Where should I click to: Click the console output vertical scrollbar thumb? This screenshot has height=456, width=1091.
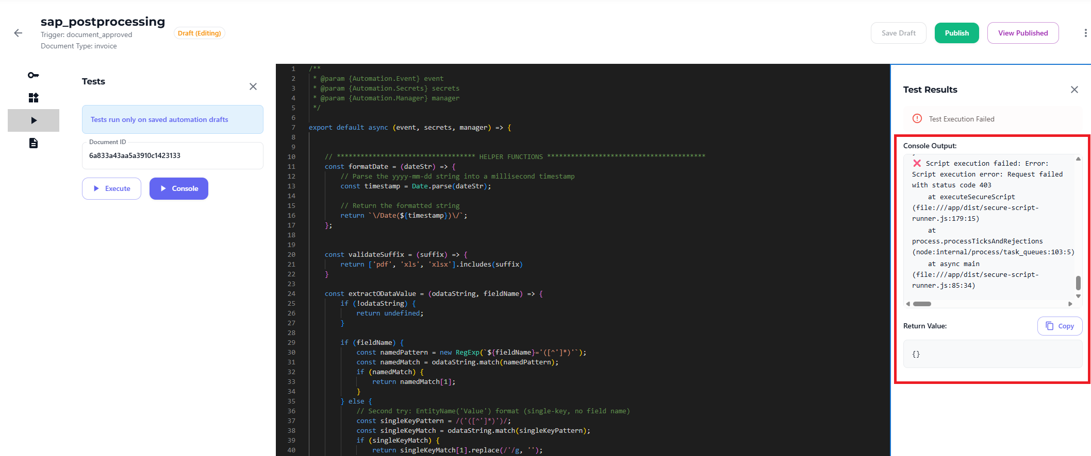[1078, 283]
